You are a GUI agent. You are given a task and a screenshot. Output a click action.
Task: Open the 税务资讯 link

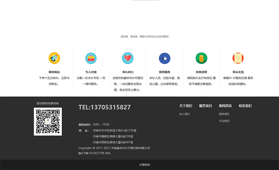(x=224, y=114)
